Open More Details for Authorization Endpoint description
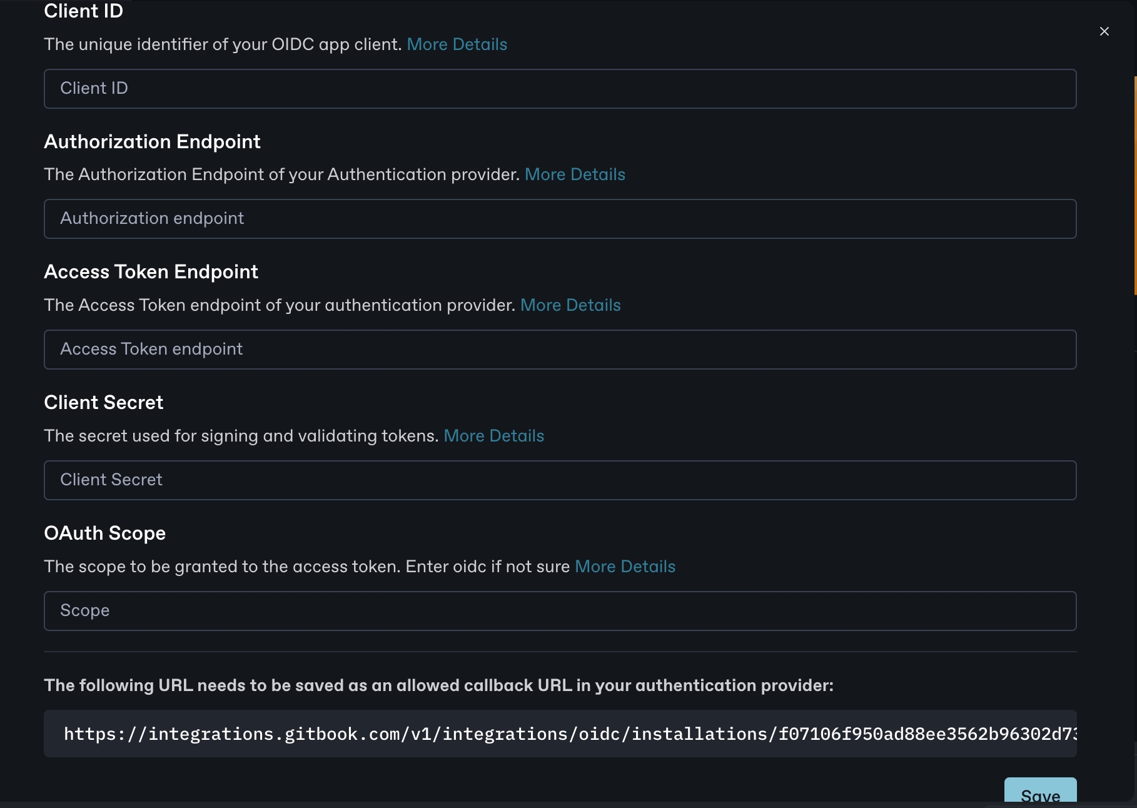The height and width of the screenshot is (808, 1137). coord(575,174)
